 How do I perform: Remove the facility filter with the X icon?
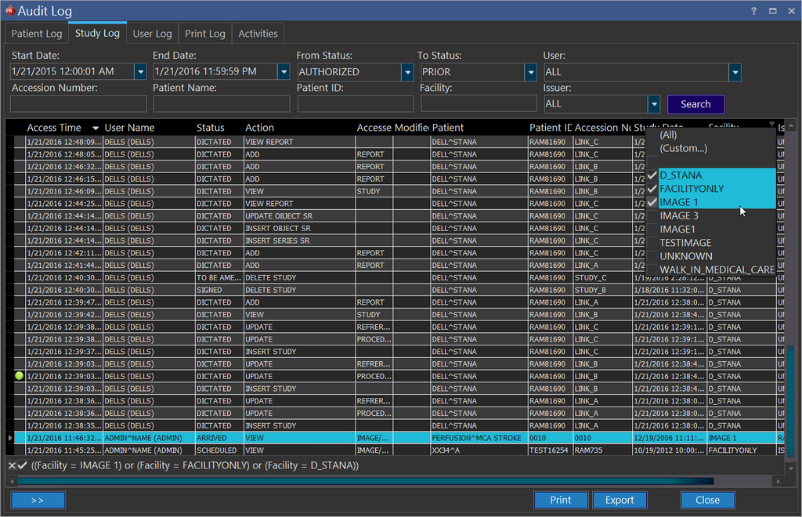pos(12,465)
